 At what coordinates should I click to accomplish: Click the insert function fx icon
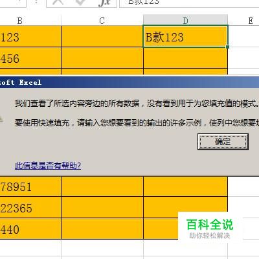[104, 2]
